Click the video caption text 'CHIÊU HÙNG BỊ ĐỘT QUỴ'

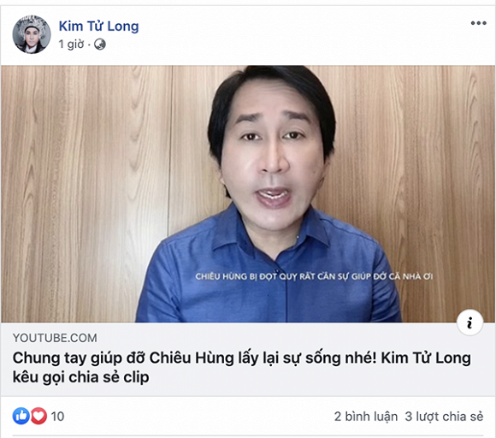click(x=314, y=276)
